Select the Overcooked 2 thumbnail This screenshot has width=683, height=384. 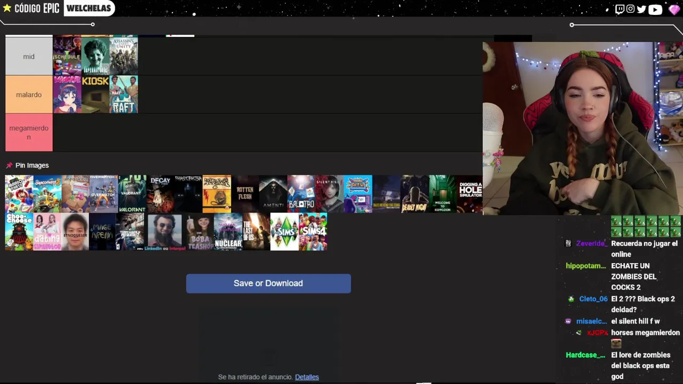click(x=47, y=194)
